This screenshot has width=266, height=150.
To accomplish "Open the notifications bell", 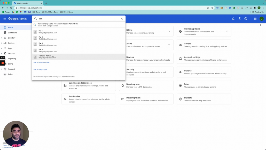I will click(233, 19).
